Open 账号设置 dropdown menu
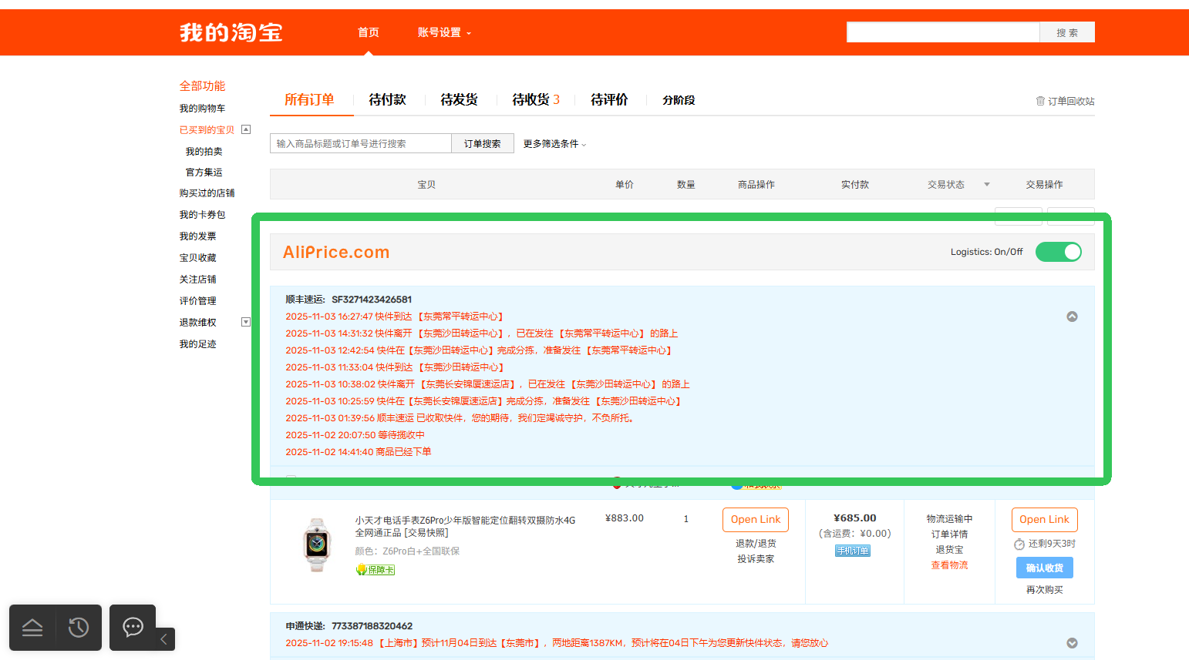Screen dimensions: 1189x660 tap(444, 32)
